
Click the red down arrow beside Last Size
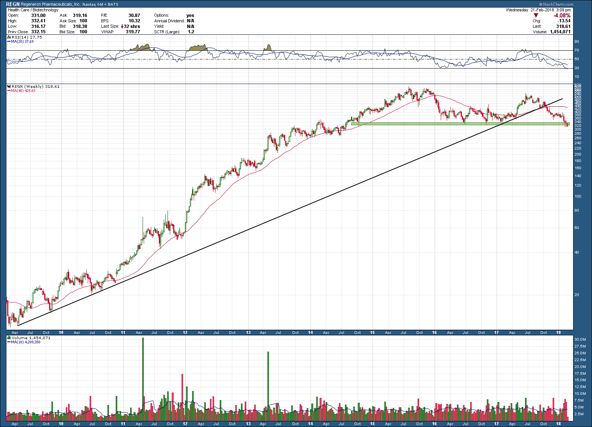pos(122,26)
